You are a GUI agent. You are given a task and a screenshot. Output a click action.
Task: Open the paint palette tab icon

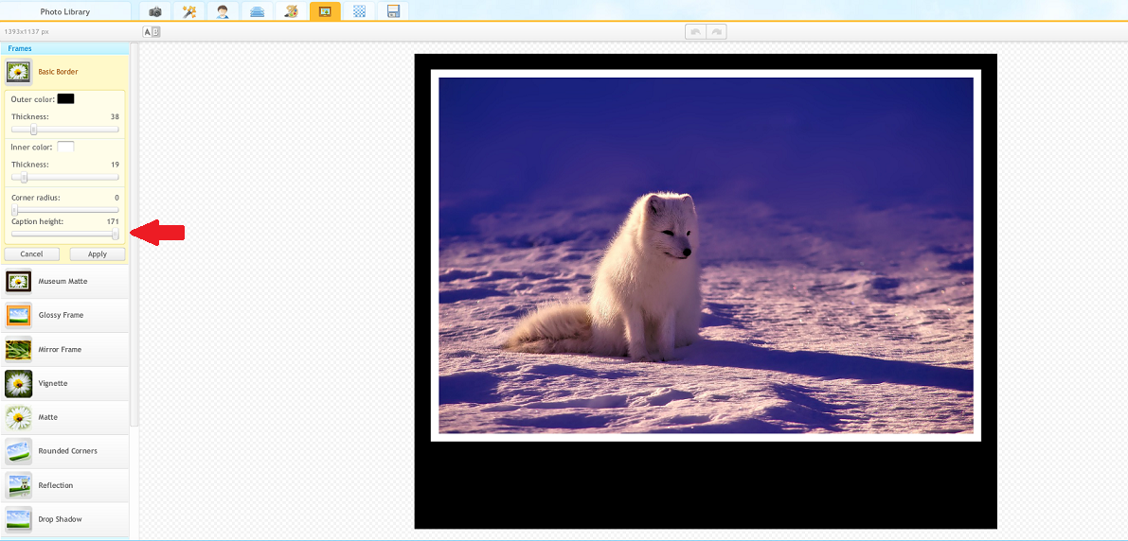291,11
